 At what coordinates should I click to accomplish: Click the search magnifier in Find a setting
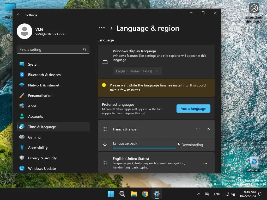tap(85, 49)
